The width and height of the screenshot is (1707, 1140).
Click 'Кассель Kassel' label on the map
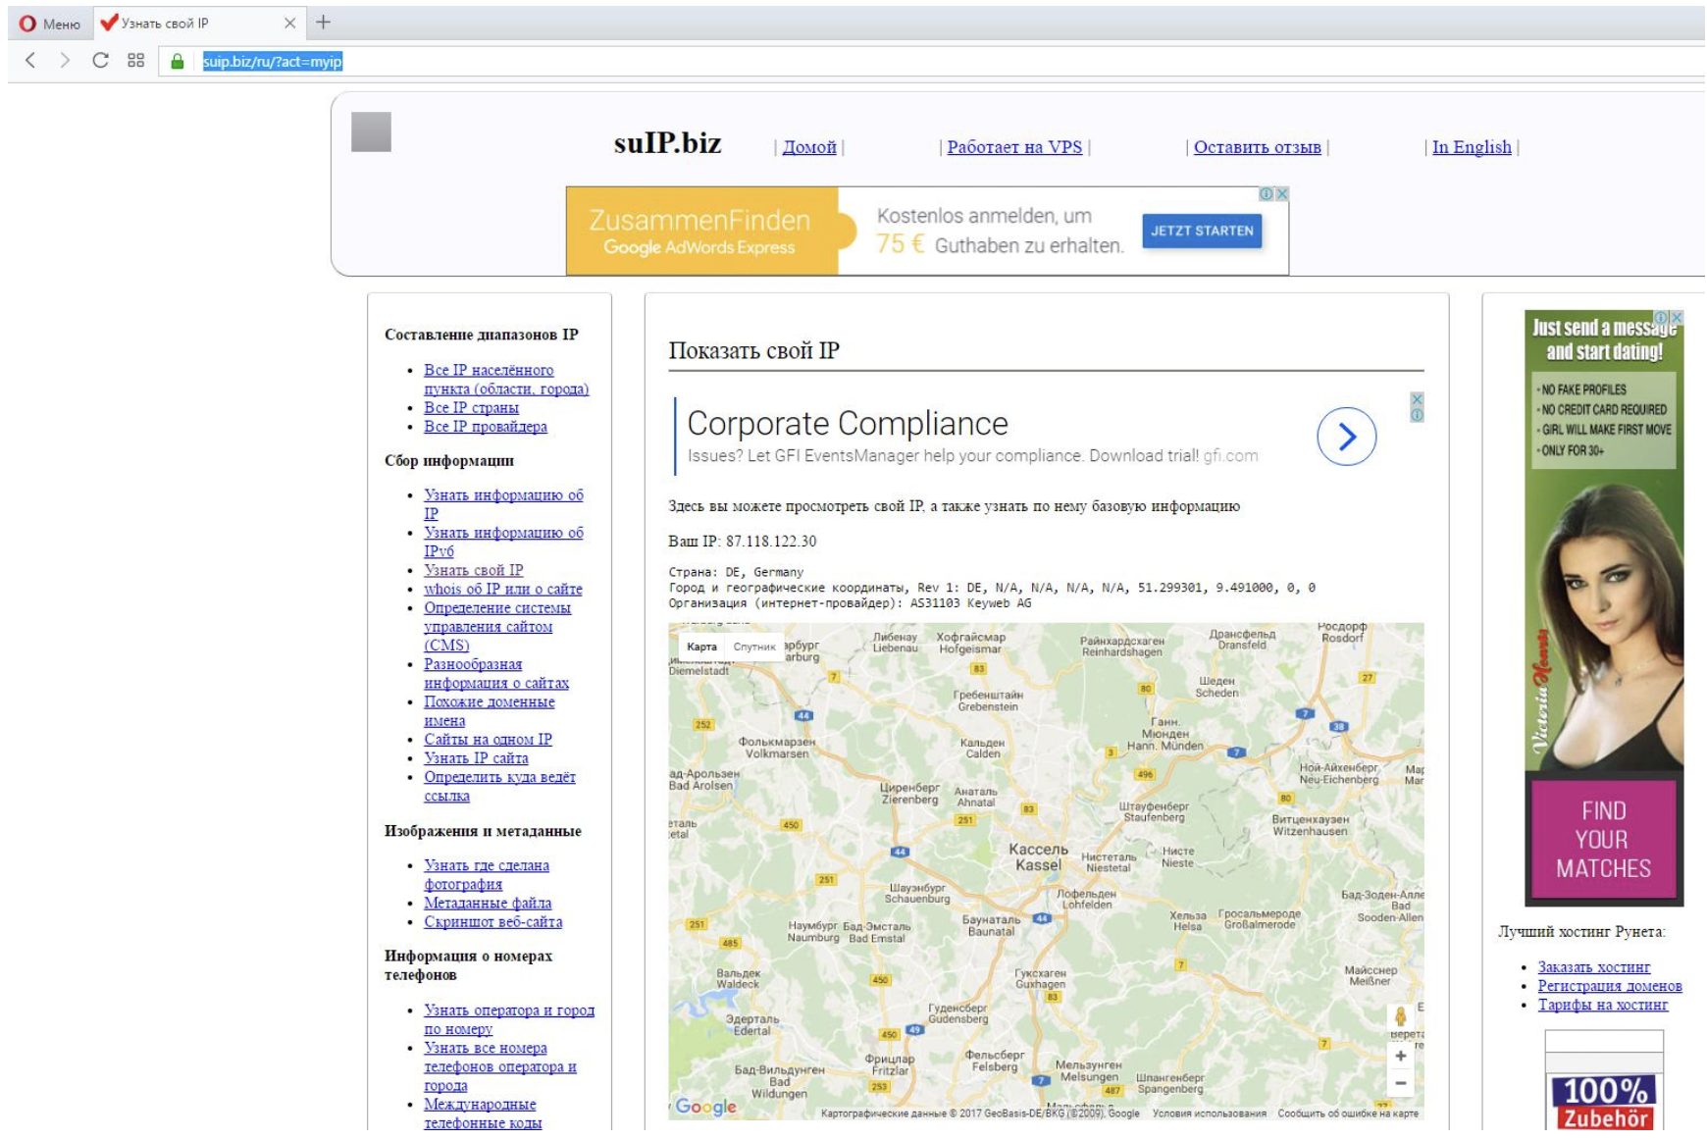[1038, 857]
